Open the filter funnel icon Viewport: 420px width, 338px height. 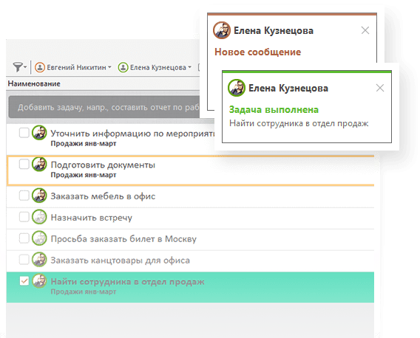coord(18,67)
